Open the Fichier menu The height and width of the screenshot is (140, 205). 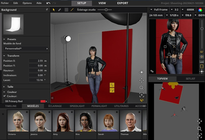click(5, 3)
